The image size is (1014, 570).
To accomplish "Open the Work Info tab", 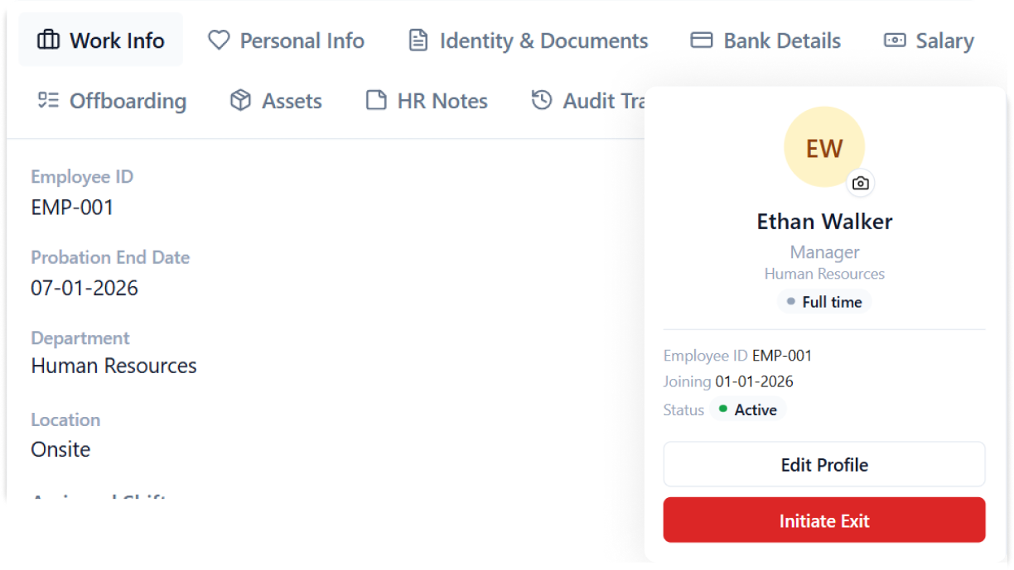I will point(101,41).
